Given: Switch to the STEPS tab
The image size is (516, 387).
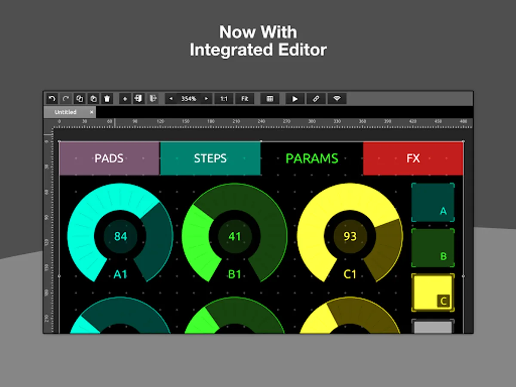Looking at the screenshot, I should pyautogui.click(x=210, y=158).
